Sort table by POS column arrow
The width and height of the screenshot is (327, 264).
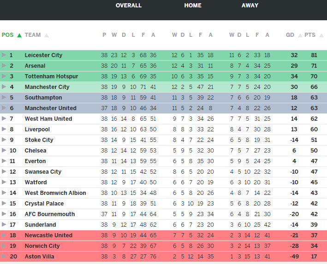click(19, 35)
